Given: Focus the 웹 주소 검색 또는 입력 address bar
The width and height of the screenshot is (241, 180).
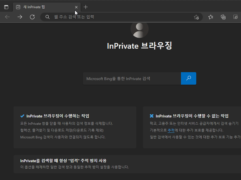Looking at the screenshot, I should point(121,17).
